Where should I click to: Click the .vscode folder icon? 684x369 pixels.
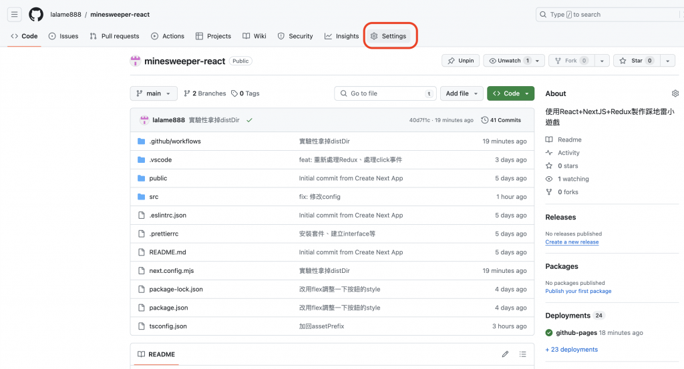point(142,160)
